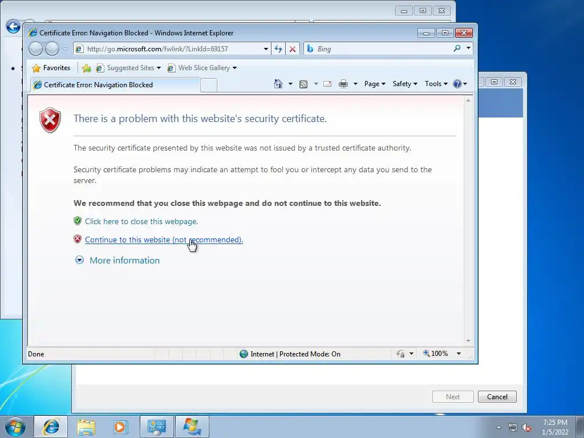The width and height of the screenshot is (584, 438).
Task: Click Next in the background wizard window
Action: coord(453,397)
